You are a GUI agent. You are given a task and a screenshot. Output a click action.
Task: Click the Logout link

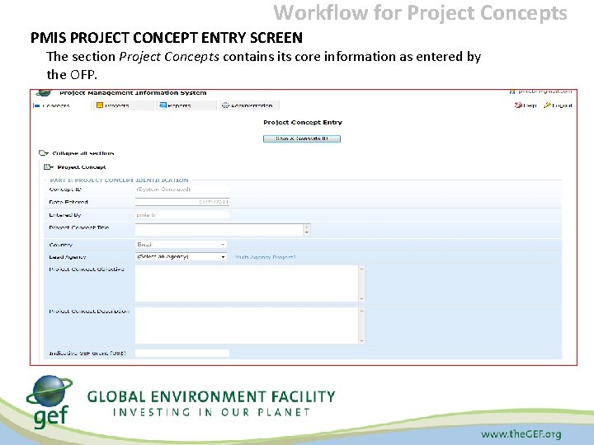[558, 105]
